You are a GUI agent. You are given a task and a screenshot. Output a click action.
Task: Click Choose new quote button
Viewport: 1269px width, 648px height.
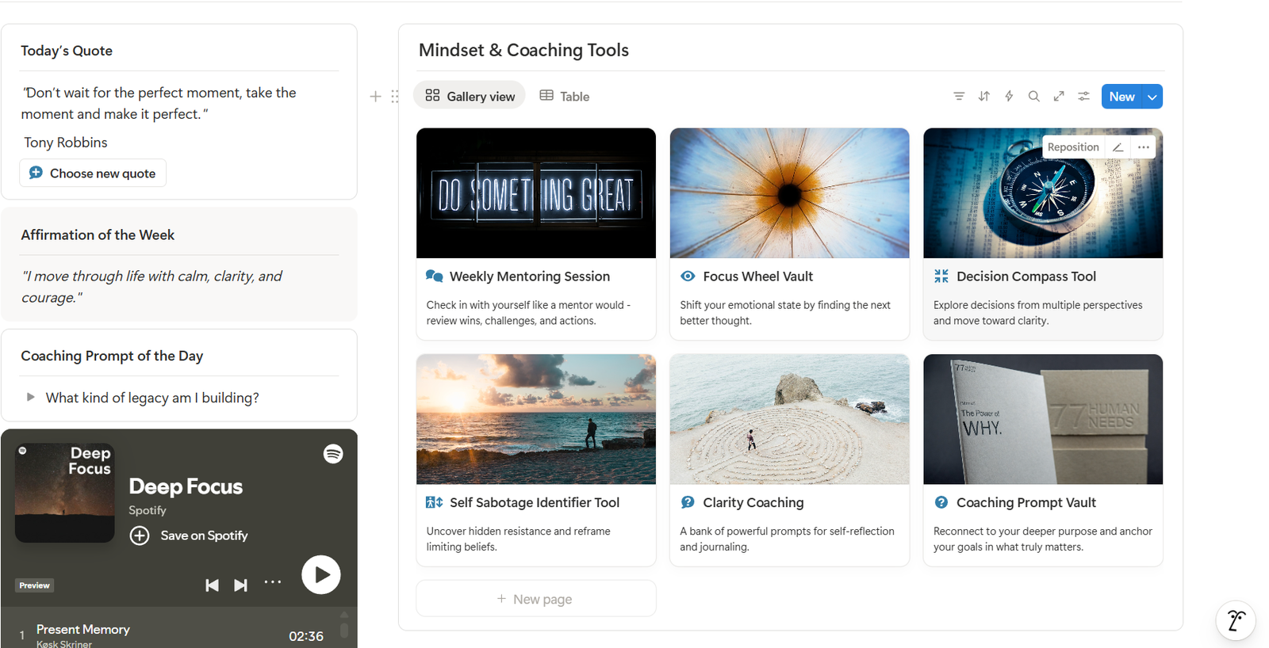coord(93,173)
